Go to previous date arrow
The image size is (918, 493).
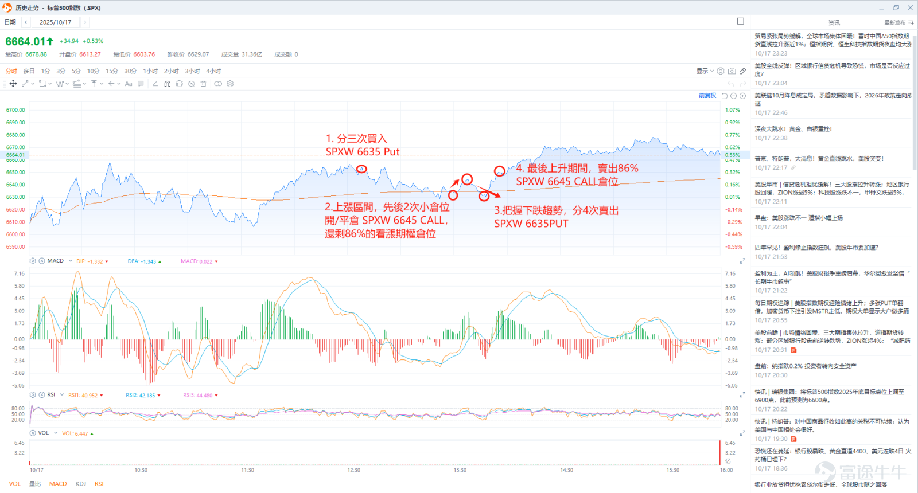26,22
